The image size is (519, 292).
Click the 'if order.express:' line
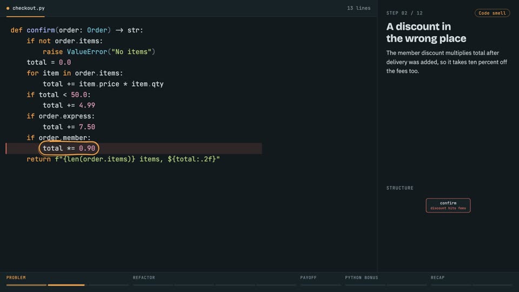(x=61, y=116)
